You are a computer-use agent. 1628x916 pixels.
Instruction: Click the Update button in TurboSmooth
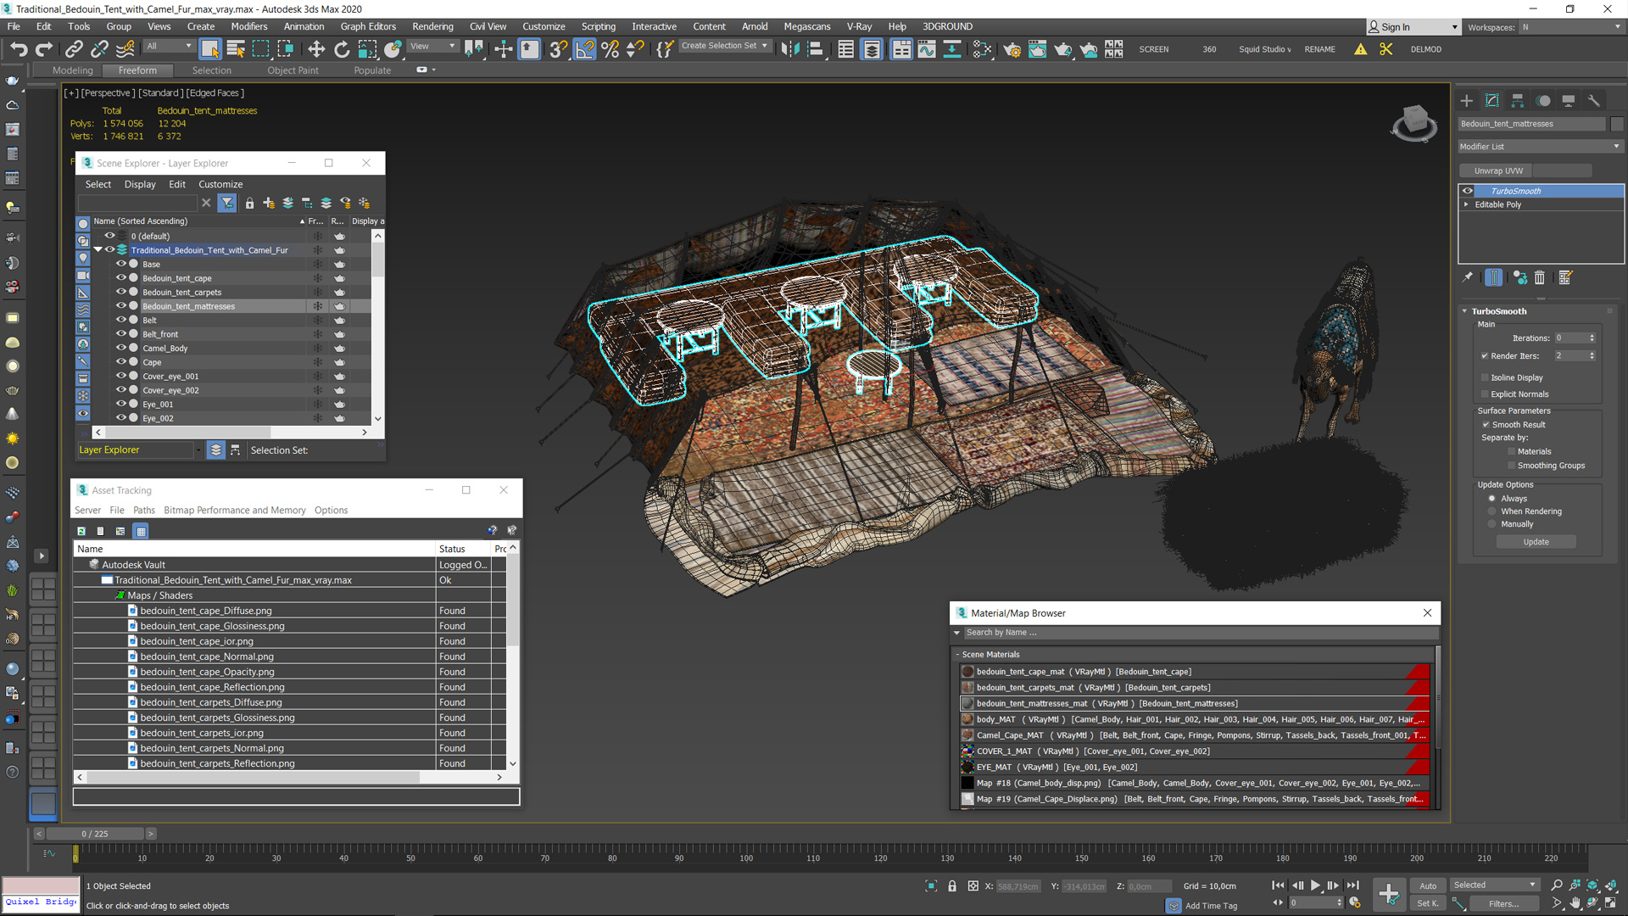[1536, 542]
